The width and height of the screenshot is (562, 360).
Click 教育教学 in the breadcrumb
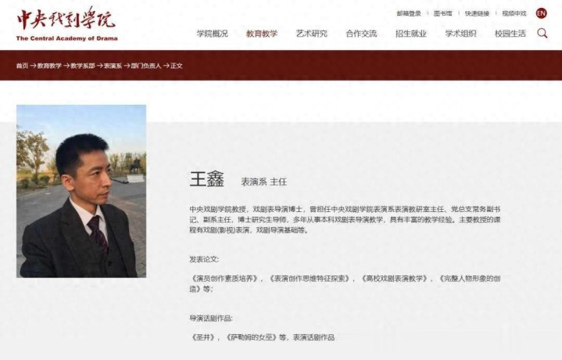49,66
